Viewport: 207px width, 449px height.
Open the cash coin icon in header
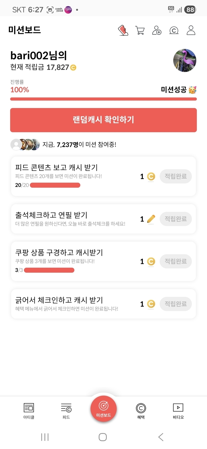[174, 30]
